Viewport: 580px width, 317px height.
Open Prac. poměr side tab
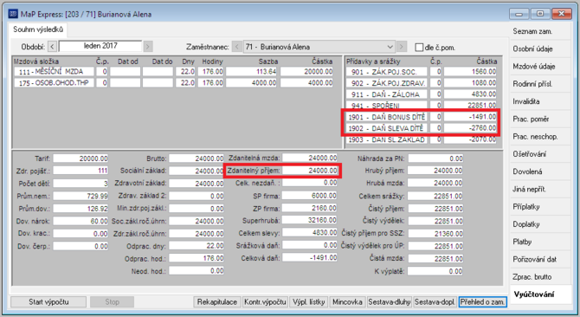tap(540, 120)
